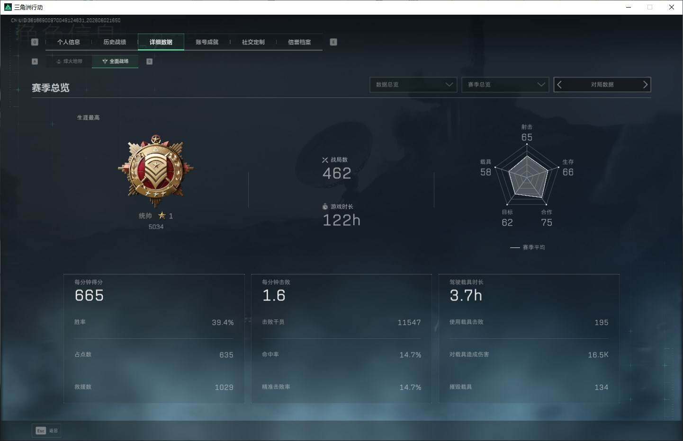683x441 pixels.
Task: Click the 摧毁载具 row showing 134
Action: [x=529, y=387]
